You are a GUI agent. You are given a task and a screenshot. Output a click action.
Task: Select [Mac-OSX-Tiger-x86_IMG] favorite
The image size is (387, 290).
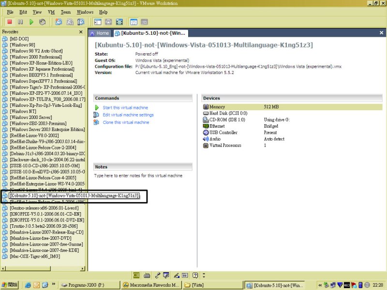(35, 256)
